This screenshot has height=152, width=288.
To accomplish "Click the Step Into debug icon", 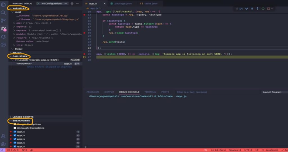I will (252, 9).
